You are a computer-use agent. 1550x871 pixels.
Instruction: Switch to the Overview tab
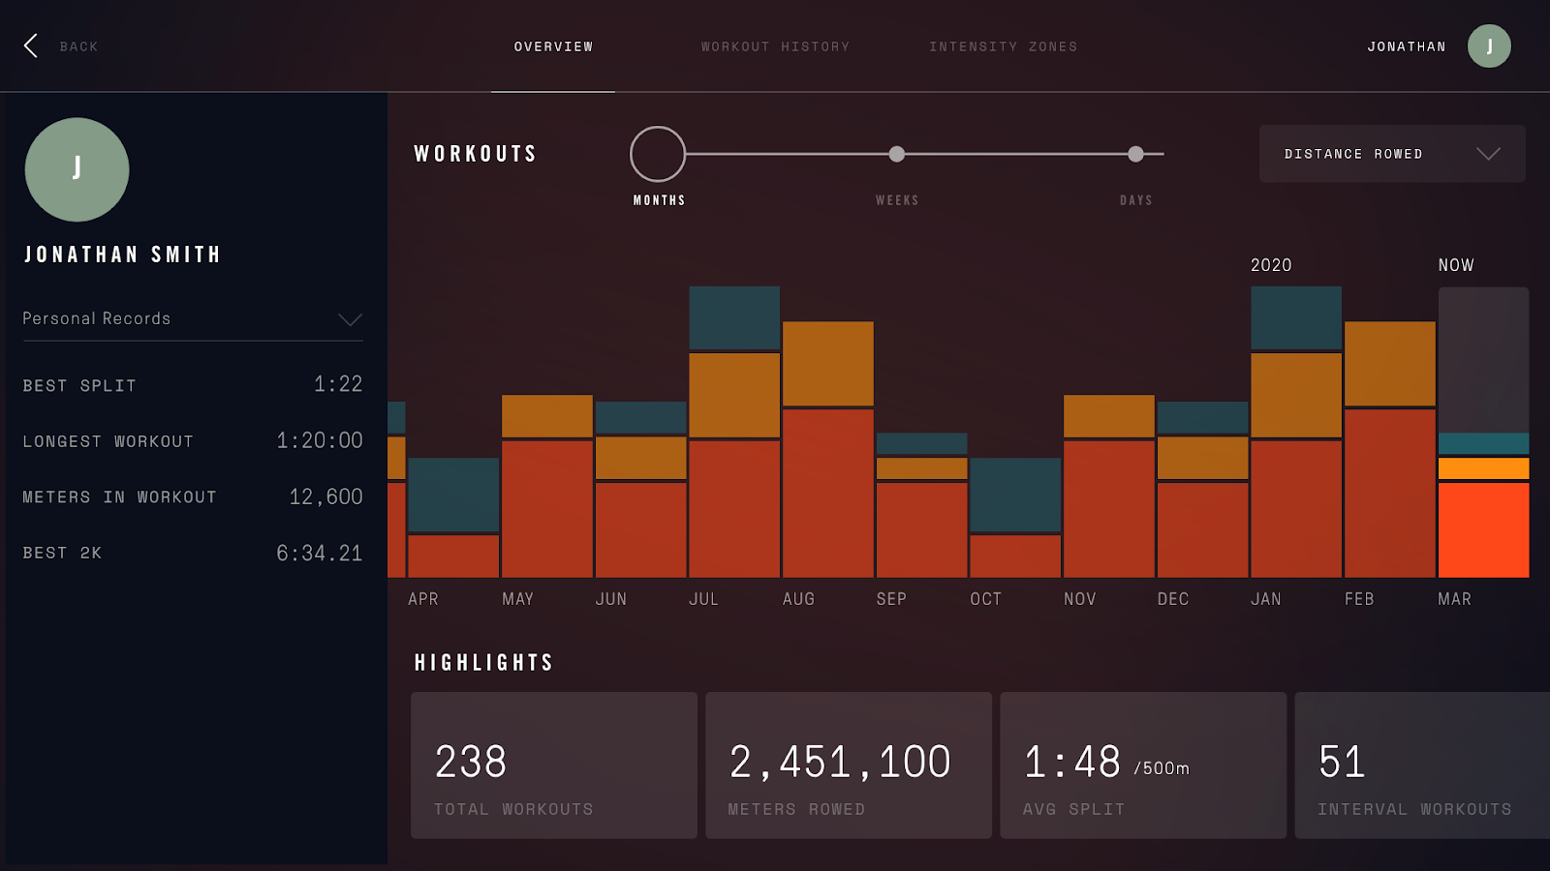(x=553, y=46)
